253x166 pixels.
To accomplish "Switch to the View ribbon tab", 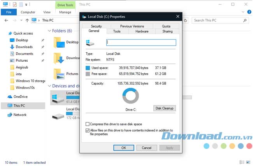I will [47, 12].
